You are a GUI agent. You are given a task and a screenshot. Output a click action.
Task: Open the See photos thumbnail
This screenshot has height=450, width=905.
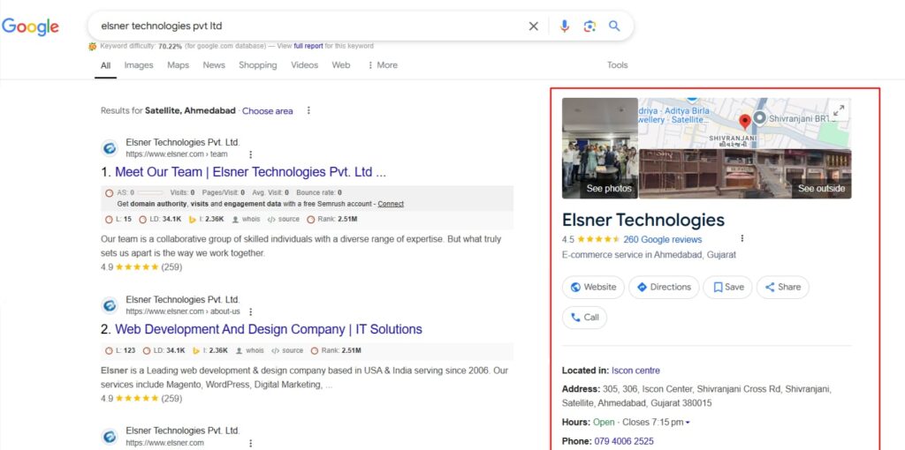coord(600,148)
